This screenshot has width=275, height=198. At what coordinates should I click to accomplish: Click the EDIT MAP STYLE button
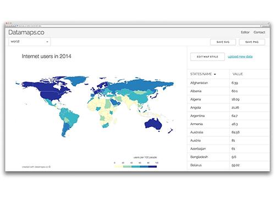pos(207,57)
